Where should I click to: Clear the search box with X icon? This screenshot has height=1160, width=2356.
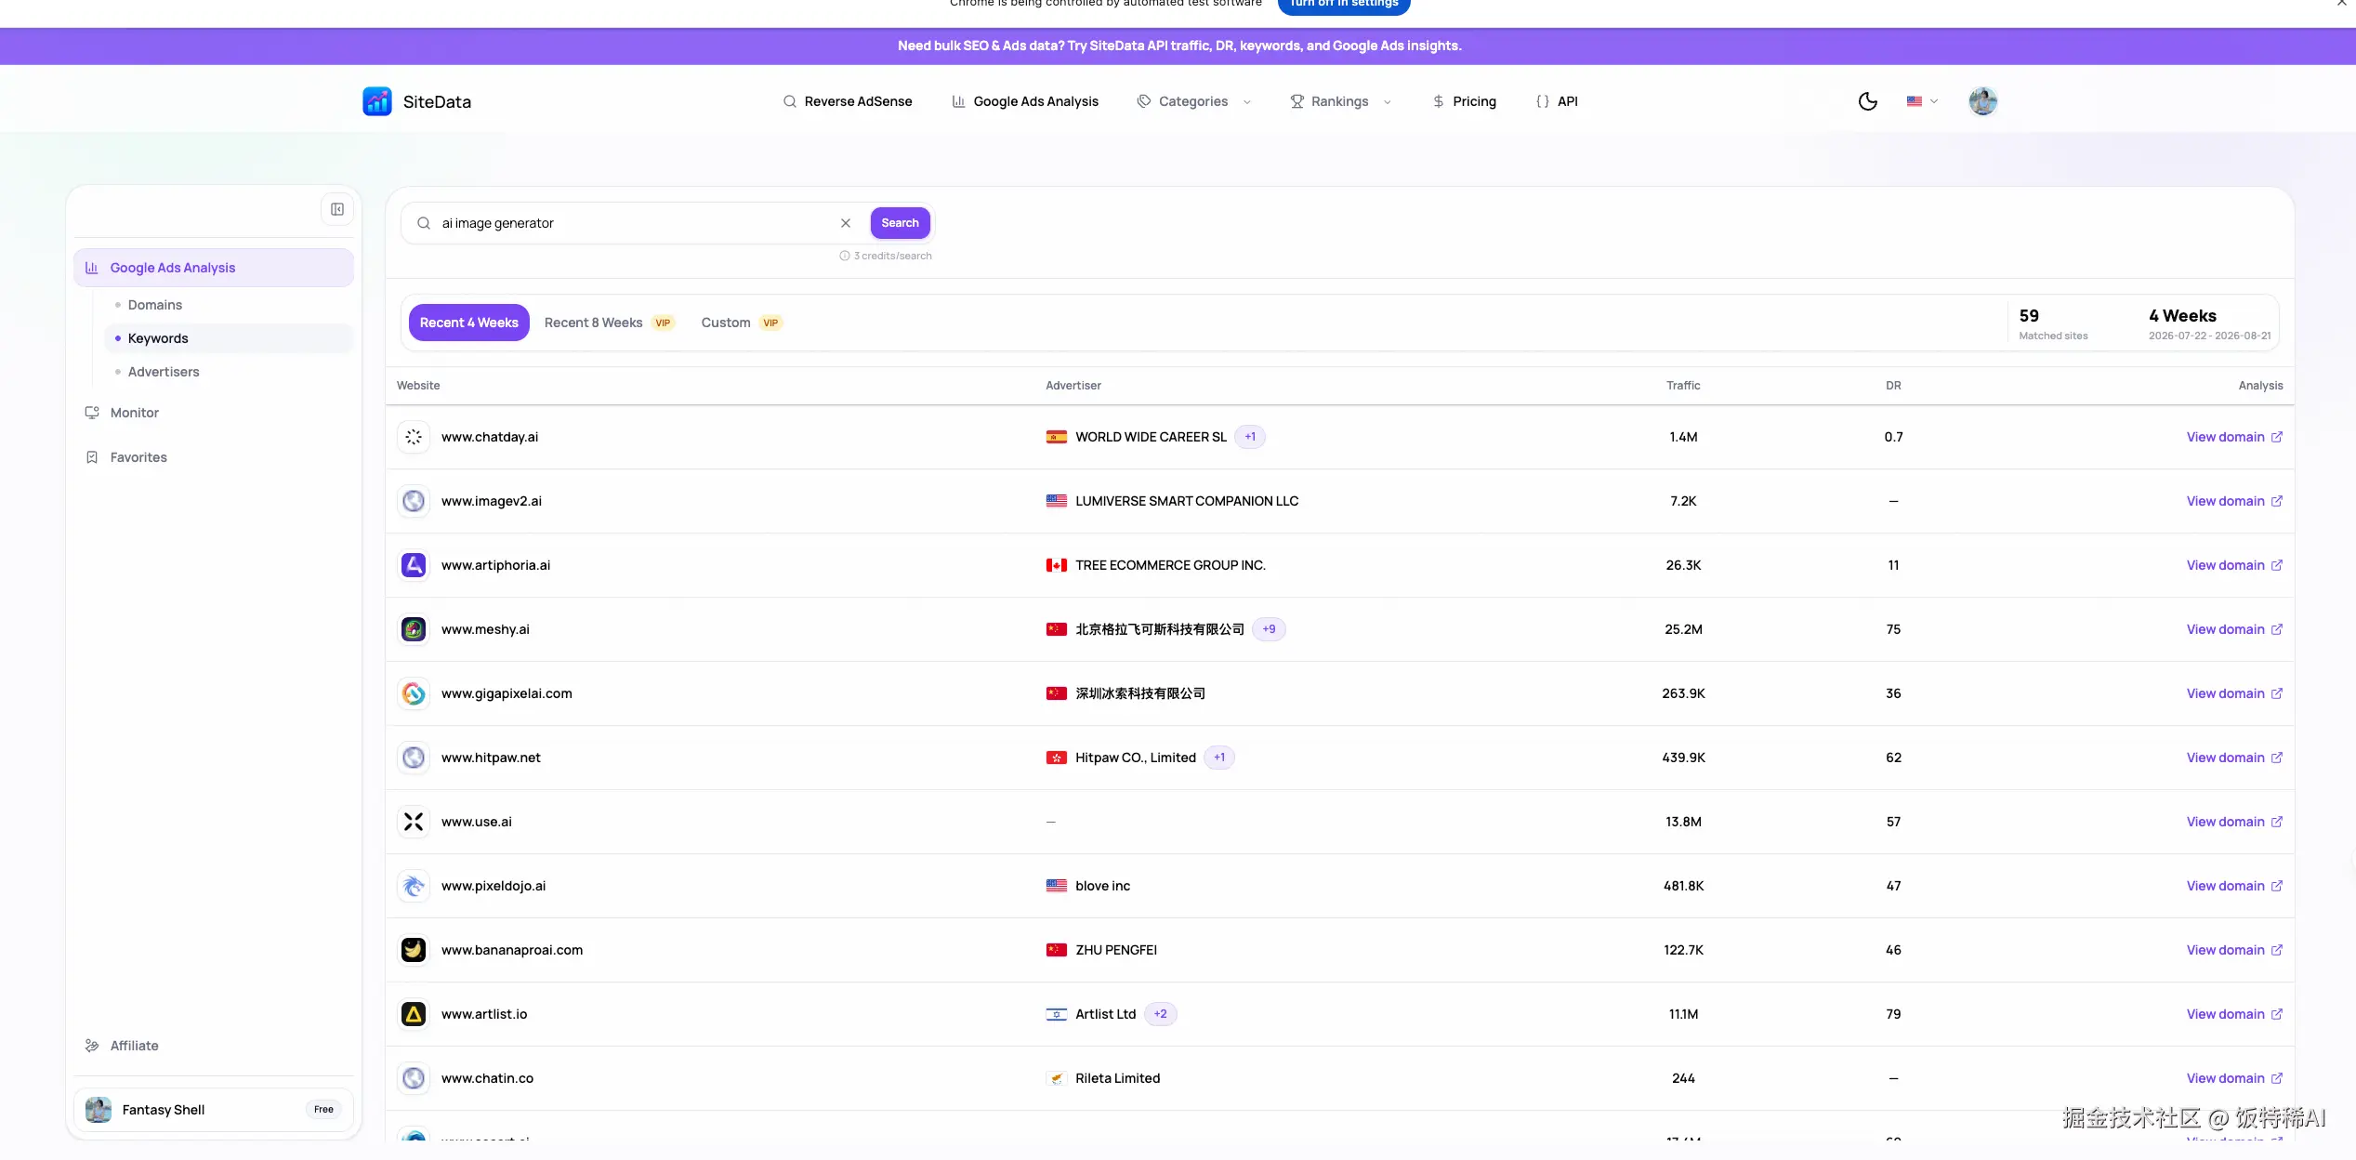846,223
